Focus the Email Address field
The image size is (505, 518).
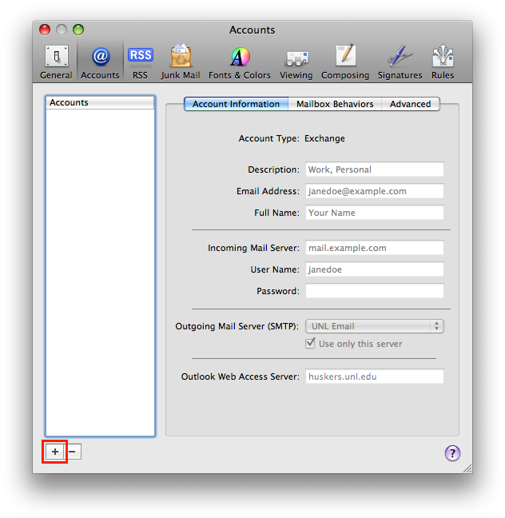(x=374, y=191)
